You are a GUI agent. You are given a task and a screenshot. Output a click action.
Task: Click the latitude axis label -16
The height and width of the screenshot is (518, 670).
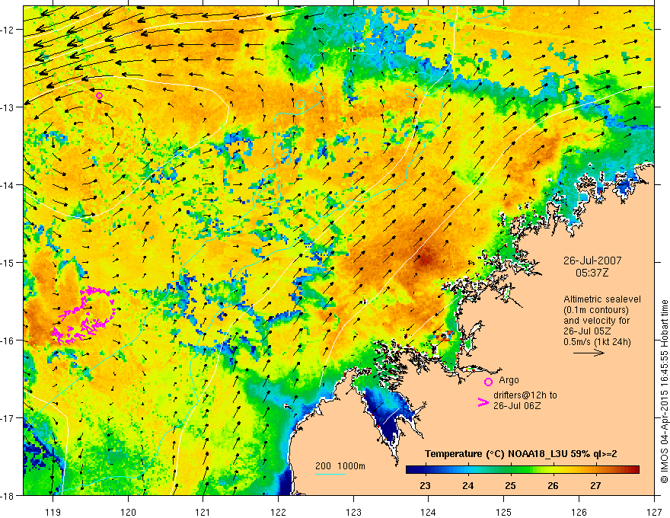click(8, 341)
